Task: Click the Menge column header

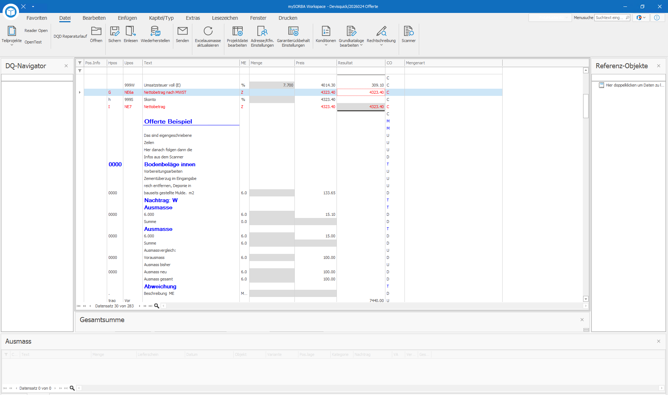Action: [x=272, y=63]
